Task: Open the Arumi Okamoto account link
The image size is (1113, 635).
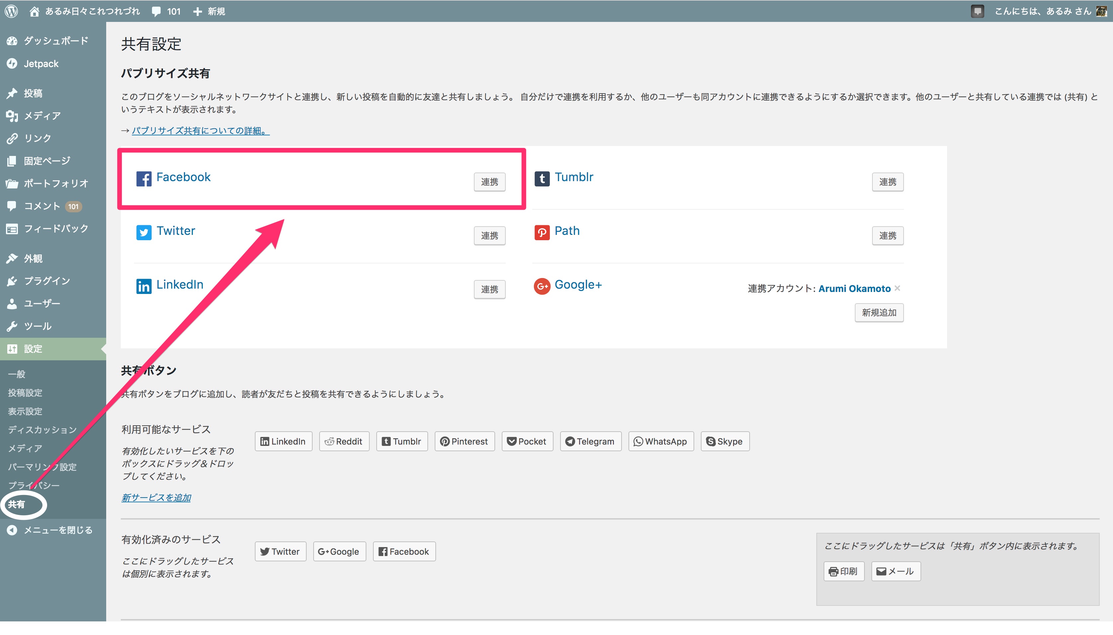Action: click(854, 289)
